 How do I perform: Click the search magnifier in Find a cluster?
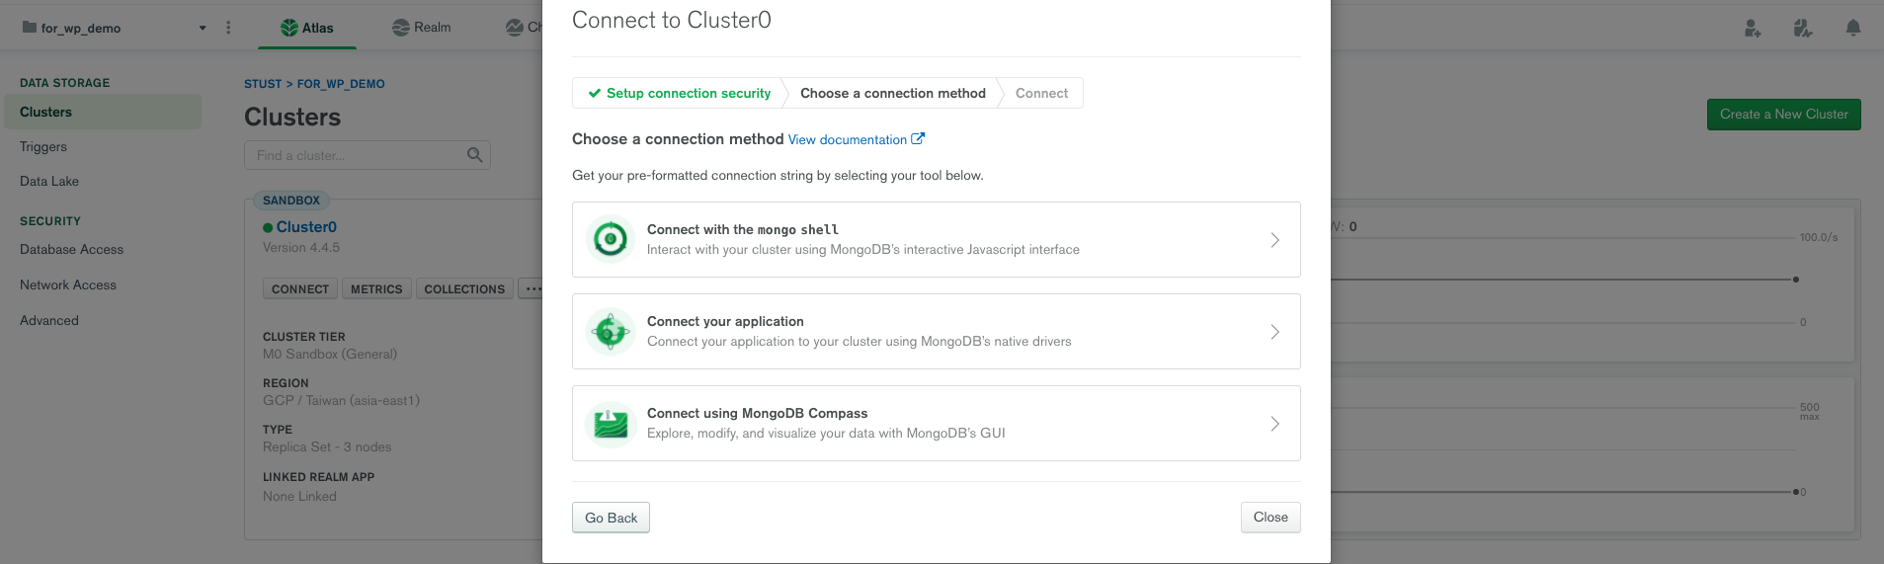474,155
